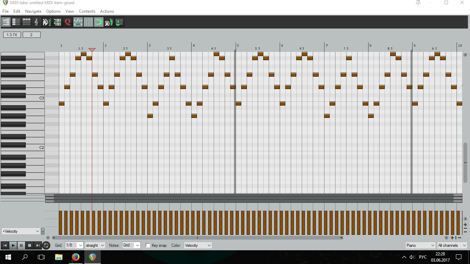Open the palette checklist filter icon
Image resolution: width=470 pixels, height=264 pixels.
pos(47,22)
